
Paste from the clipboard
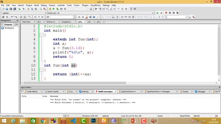tap(36, 9)
